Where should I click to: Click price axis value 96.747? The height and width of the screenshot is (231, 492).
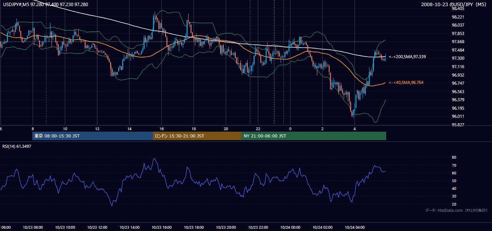pos(458,83)
